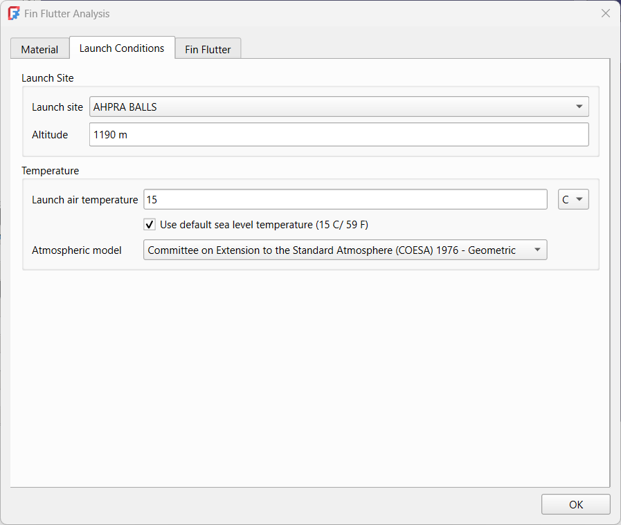Click the 'Altitude' field label
621x525 pixels.
50,135
